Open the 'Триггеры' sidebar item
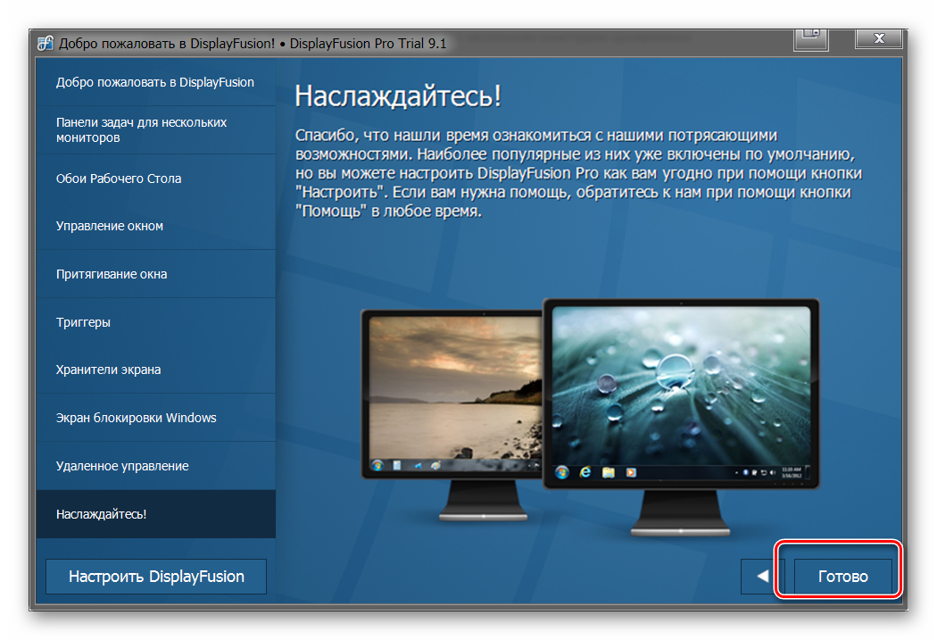 [x=155, y=322]
